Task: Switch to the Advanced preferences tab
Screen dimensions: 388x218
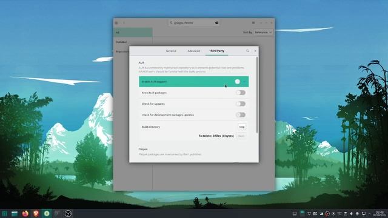Action: point(194,51)
